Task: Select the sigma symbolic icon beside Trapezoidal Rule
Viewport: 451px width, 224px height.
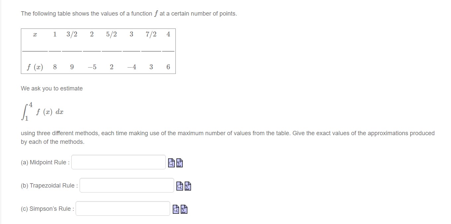Action: (x=187, y=186)
